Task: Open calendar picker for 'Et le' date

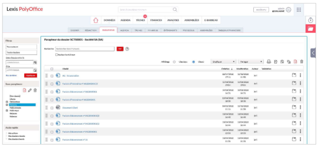Action: (x=35, y=70)
